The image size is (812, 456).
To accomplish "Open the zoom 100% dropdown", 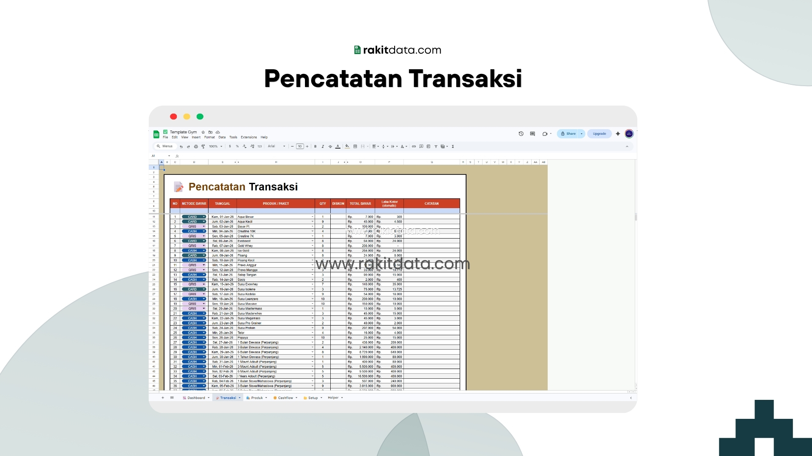I will pyautogui.click(x=215, y=147).
